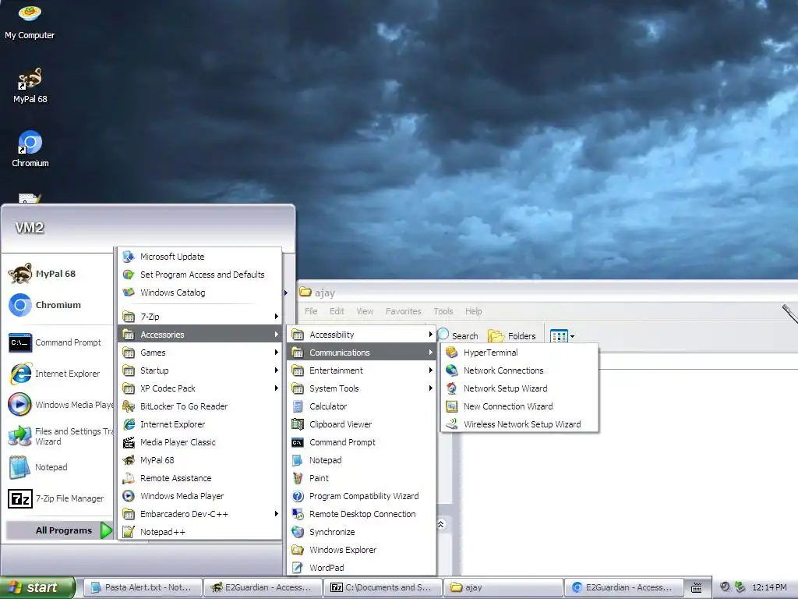
Task: Click the Notepad icon in Accessories submenu
Action: (298, 460)
